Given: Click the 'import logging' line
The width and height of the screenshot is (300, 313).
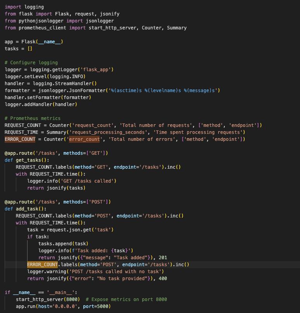Looking at the screenshot, I should (24, 7).
